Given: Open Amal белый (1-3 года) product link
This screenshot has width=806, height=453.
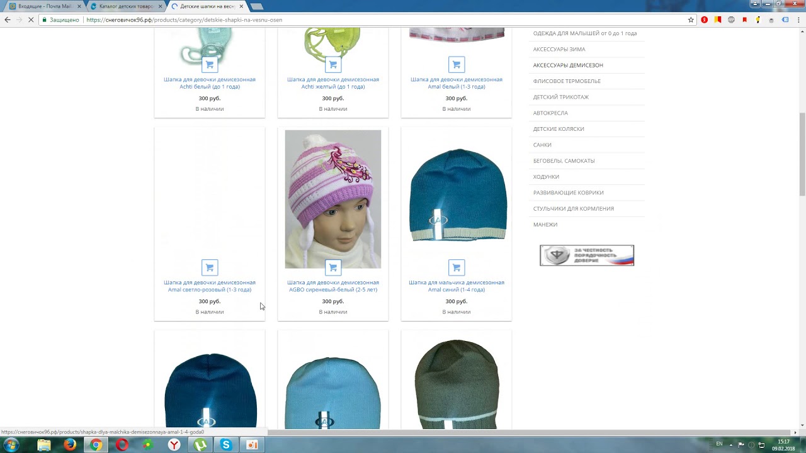Looking at the screenshot, I should tap(457, 83).
